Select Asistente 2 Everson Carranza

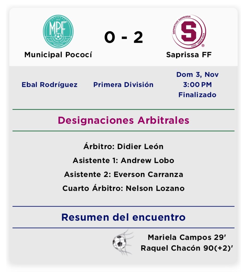(123, 175)
